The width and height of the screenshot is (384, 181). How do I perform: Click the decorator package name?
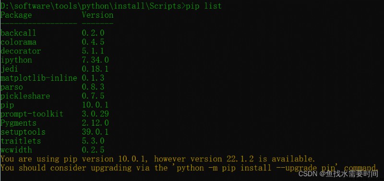21,51
